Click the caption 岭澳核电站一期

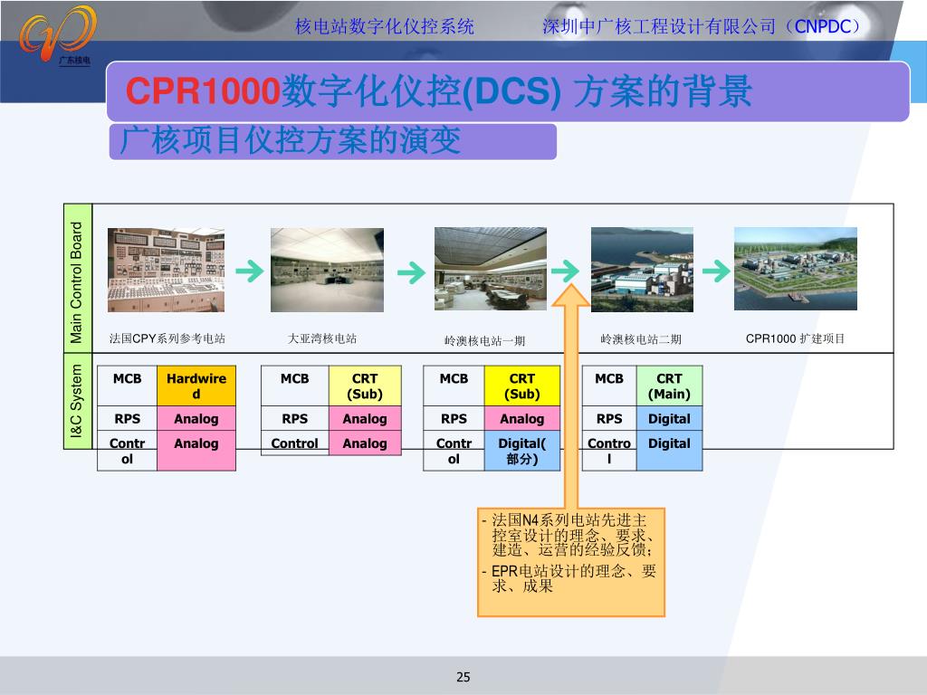(485, 341)
